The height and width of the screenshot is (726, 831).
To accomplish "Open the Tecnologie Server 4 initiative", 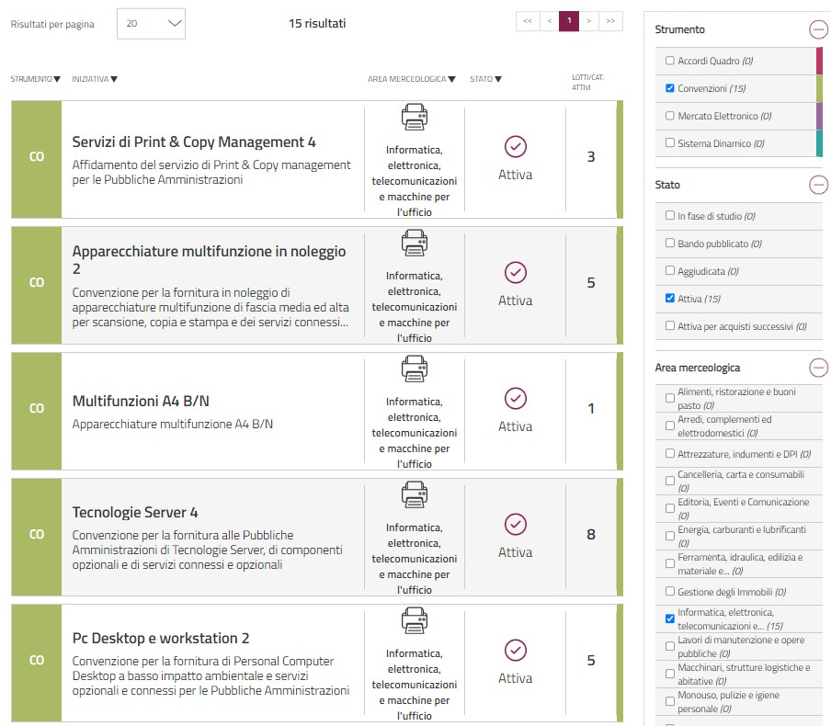I will (x=135, y=513).
